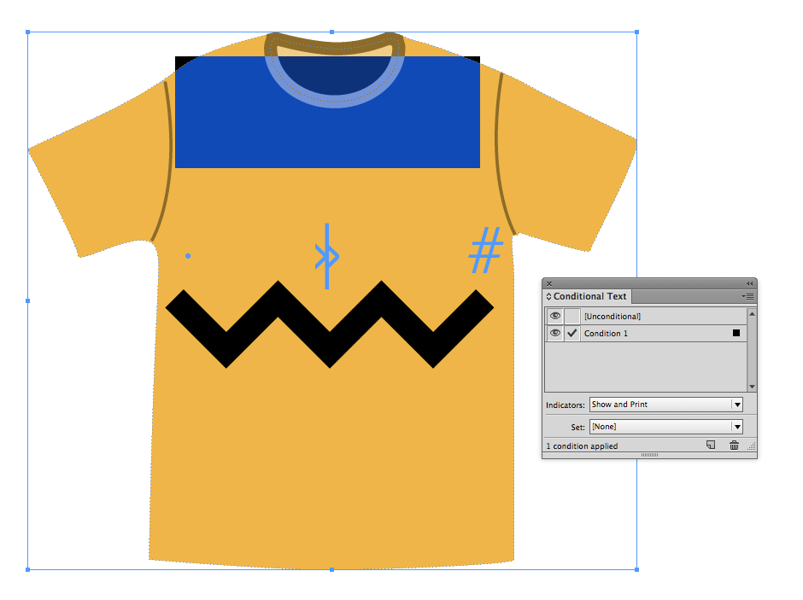The height and width of the screenshot is (600, 803).
Task: Select the Conditional Text tab
Action: (x=589, y=297)
